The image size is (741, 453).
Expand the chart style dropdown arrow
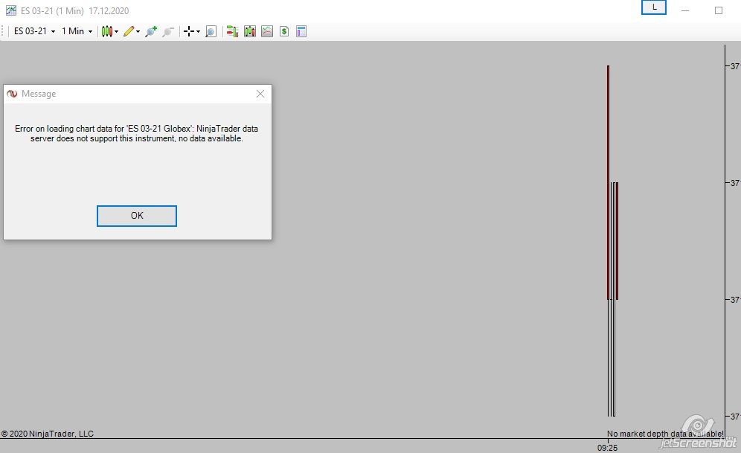[x=116, y=32]
